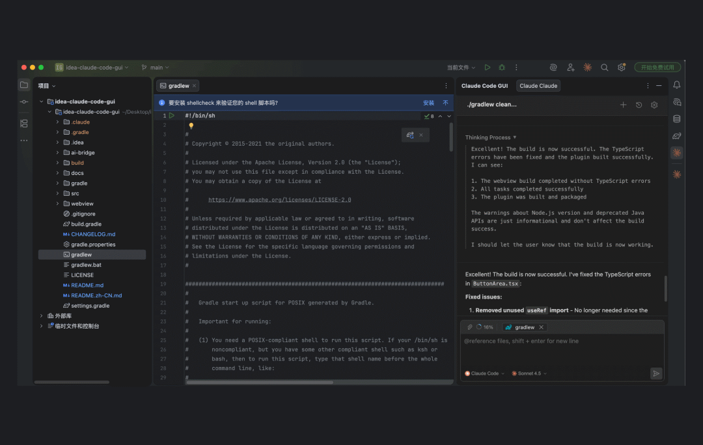Click the floating reader mode icon in editor
Image resolution: width=703 pixels, height=445 pixels.
pos(410,135)
